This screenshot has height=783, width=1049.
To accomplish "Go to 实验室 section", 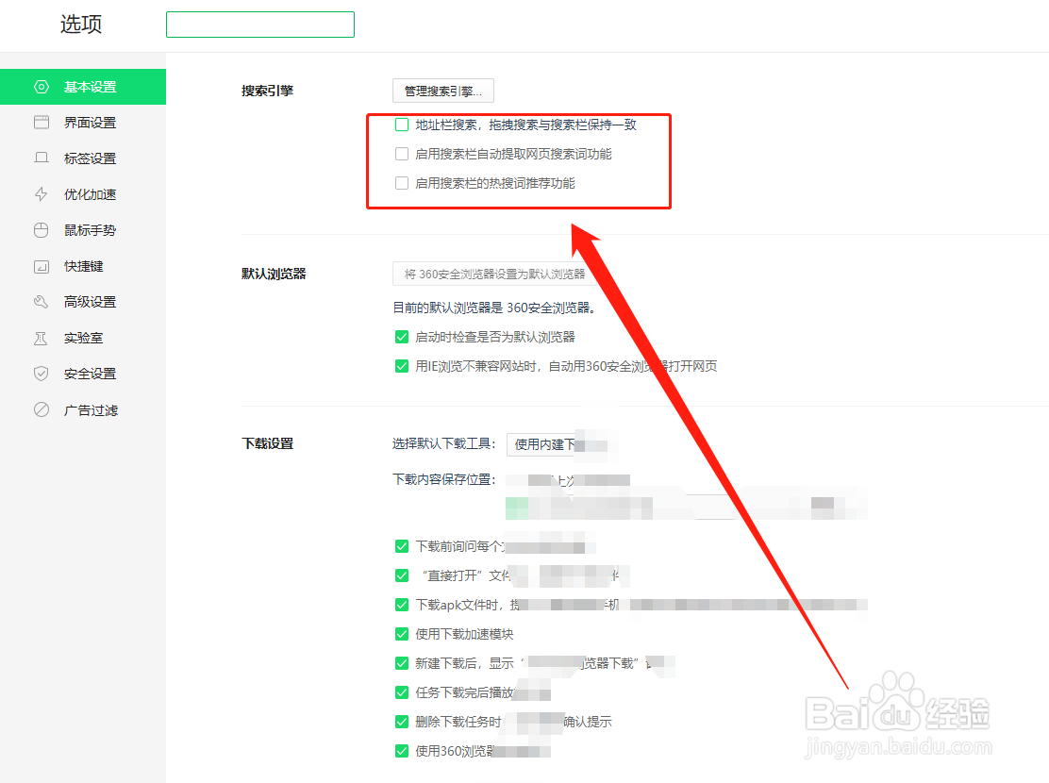I will 83,338.
